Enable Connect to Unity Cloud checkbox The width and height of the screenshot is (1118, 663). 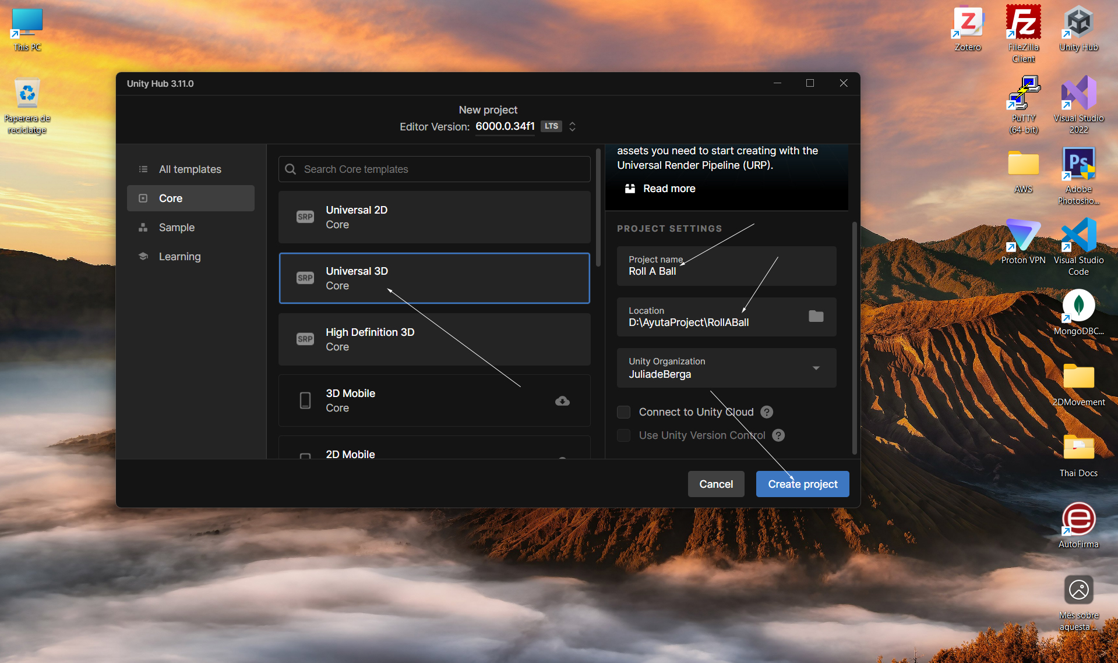[623, 412]
